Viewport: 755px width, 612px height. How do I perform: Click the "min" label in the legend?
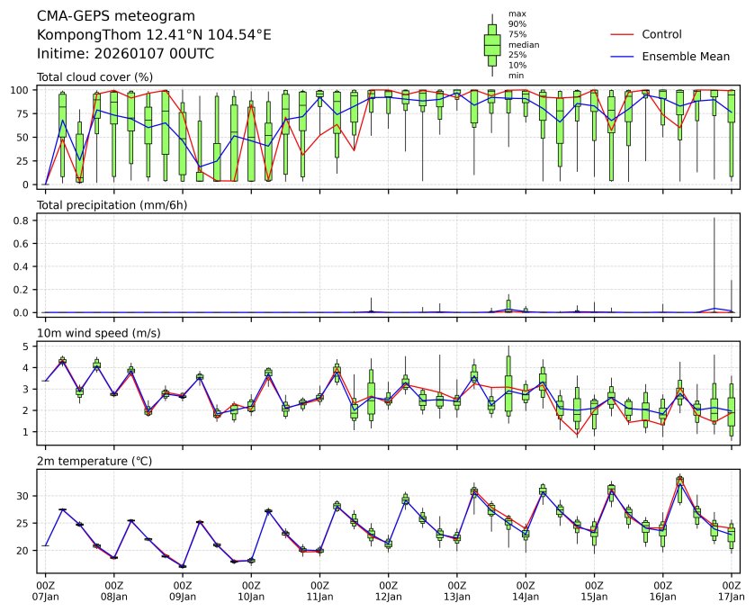[x=516, y=76]
